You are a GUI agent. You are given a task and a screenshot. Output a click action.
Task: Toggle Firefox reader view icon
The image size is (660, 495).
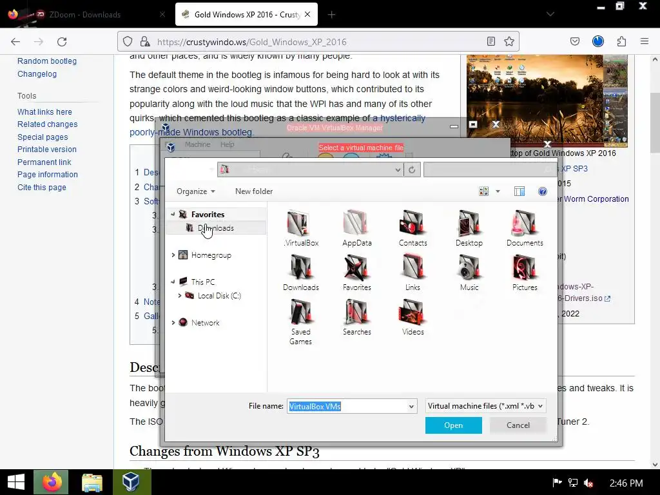tap(490, 41)
